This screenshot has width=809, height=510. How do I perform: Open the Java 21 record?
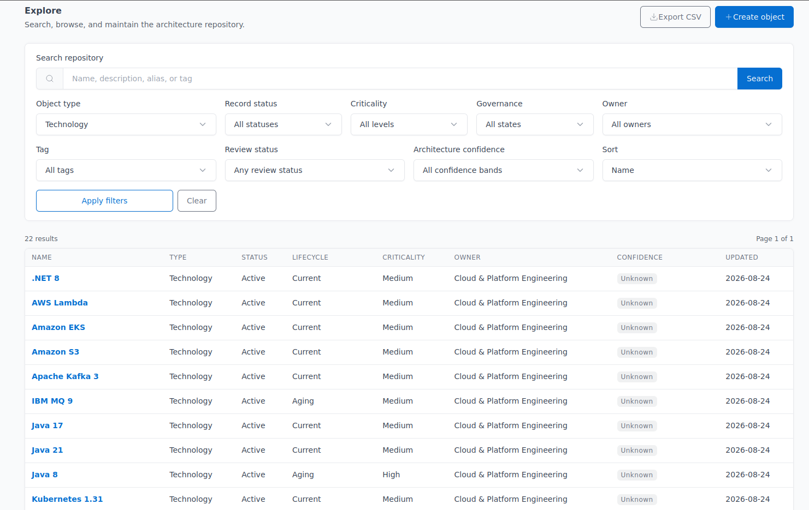[x=47, y=450]
